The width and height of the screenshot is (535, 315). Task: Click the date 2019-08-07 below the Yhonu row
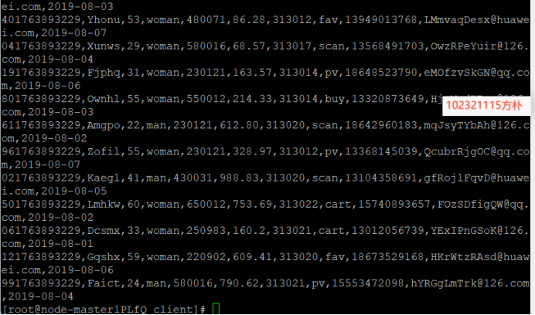coord(73,33)
